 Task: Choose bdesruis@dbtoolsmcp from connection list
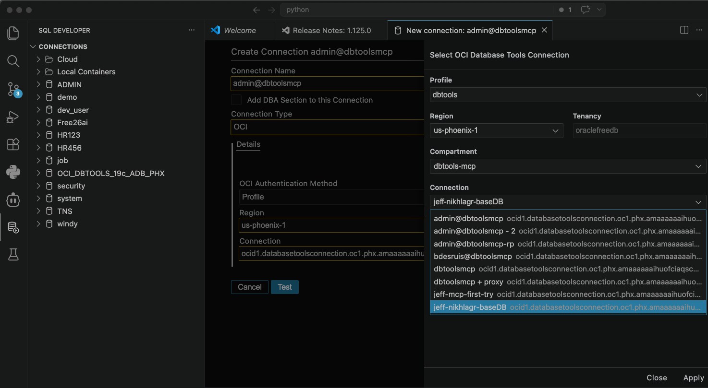pyautogui.click(x=568, y=256)
